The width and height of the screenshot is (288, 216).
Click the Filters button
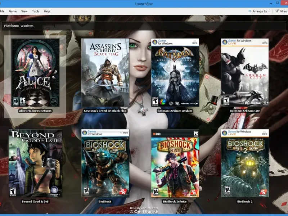coord(282,11)
